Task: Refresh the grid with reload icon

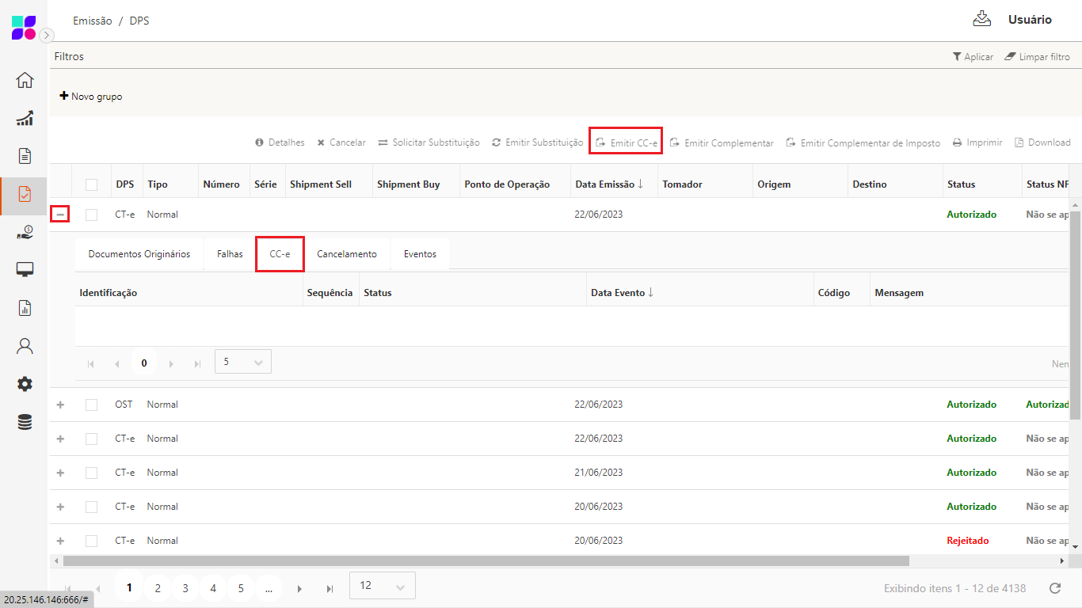Action: [x=1054, y=588]
